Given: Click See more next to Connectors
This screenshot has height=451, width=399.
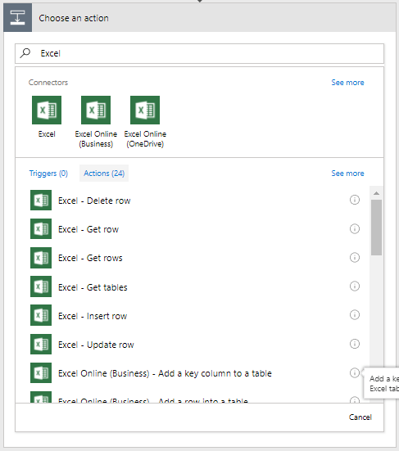Looking at the screenshot, I should (347, 83).
